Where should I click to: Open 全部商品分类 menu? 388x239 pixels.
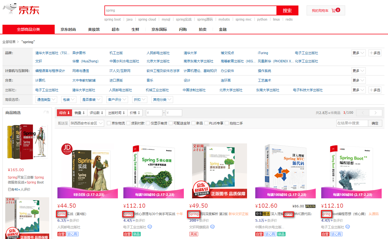click(29, 29)
